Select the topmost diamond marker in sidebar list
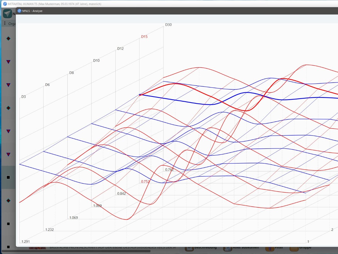 coord(8,38)
